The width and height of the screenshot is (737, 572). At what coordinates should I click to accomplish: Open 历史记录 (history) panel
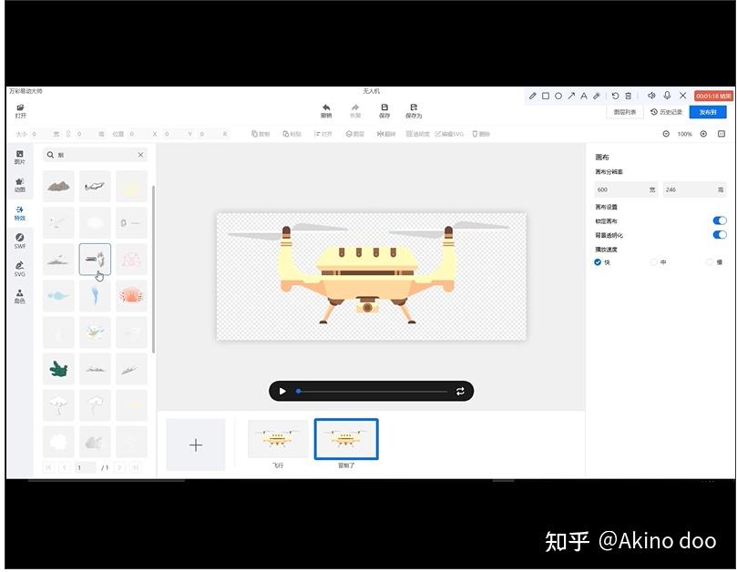click(667, 112)
